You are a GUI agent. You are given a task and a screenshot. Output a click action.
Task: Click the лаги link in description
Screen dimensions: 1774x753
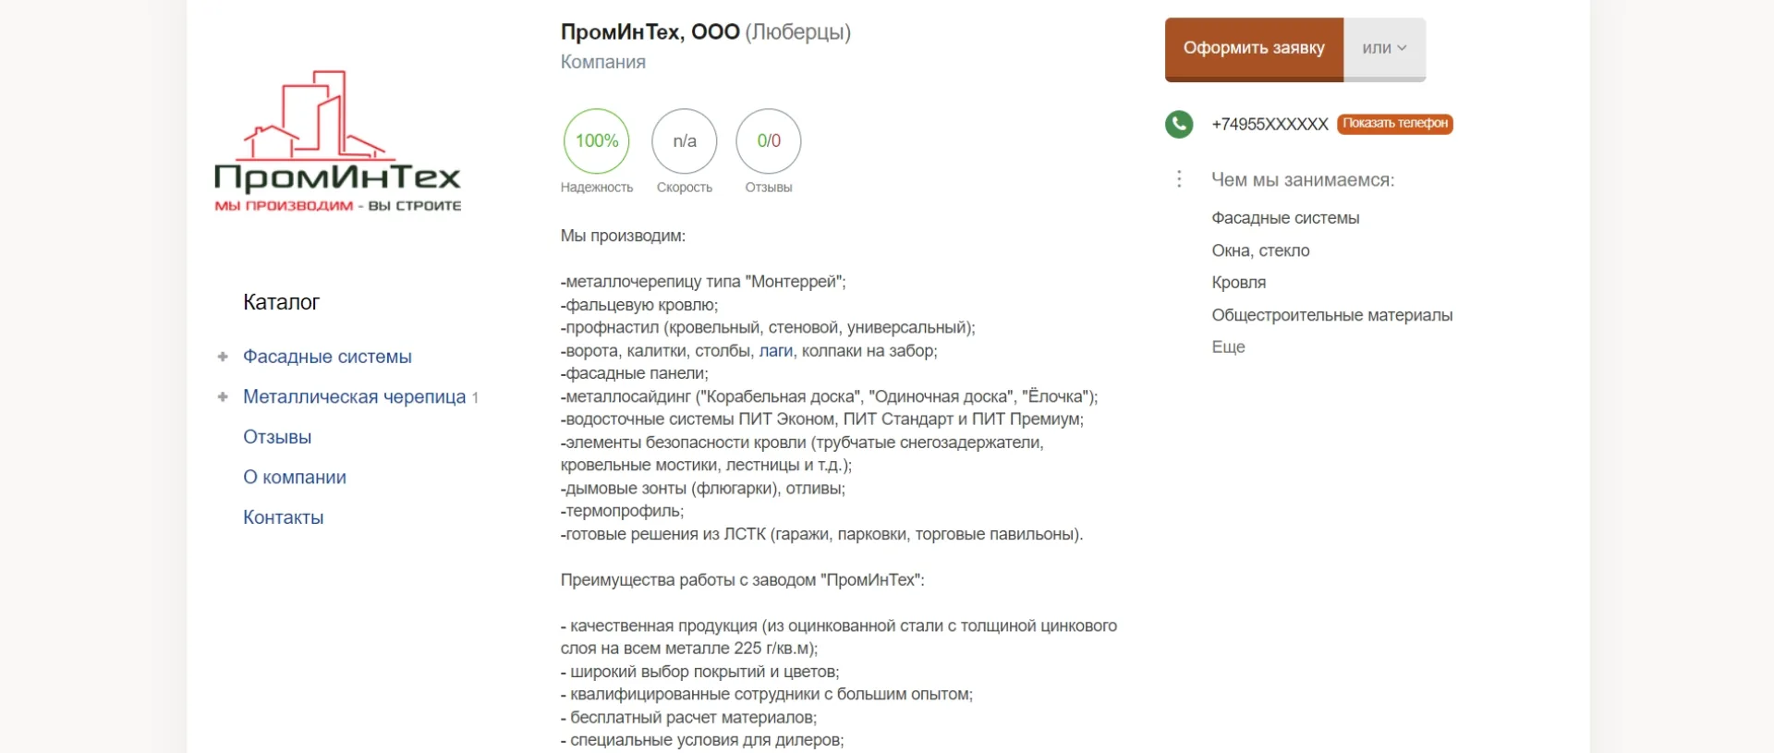pos(775,351)
